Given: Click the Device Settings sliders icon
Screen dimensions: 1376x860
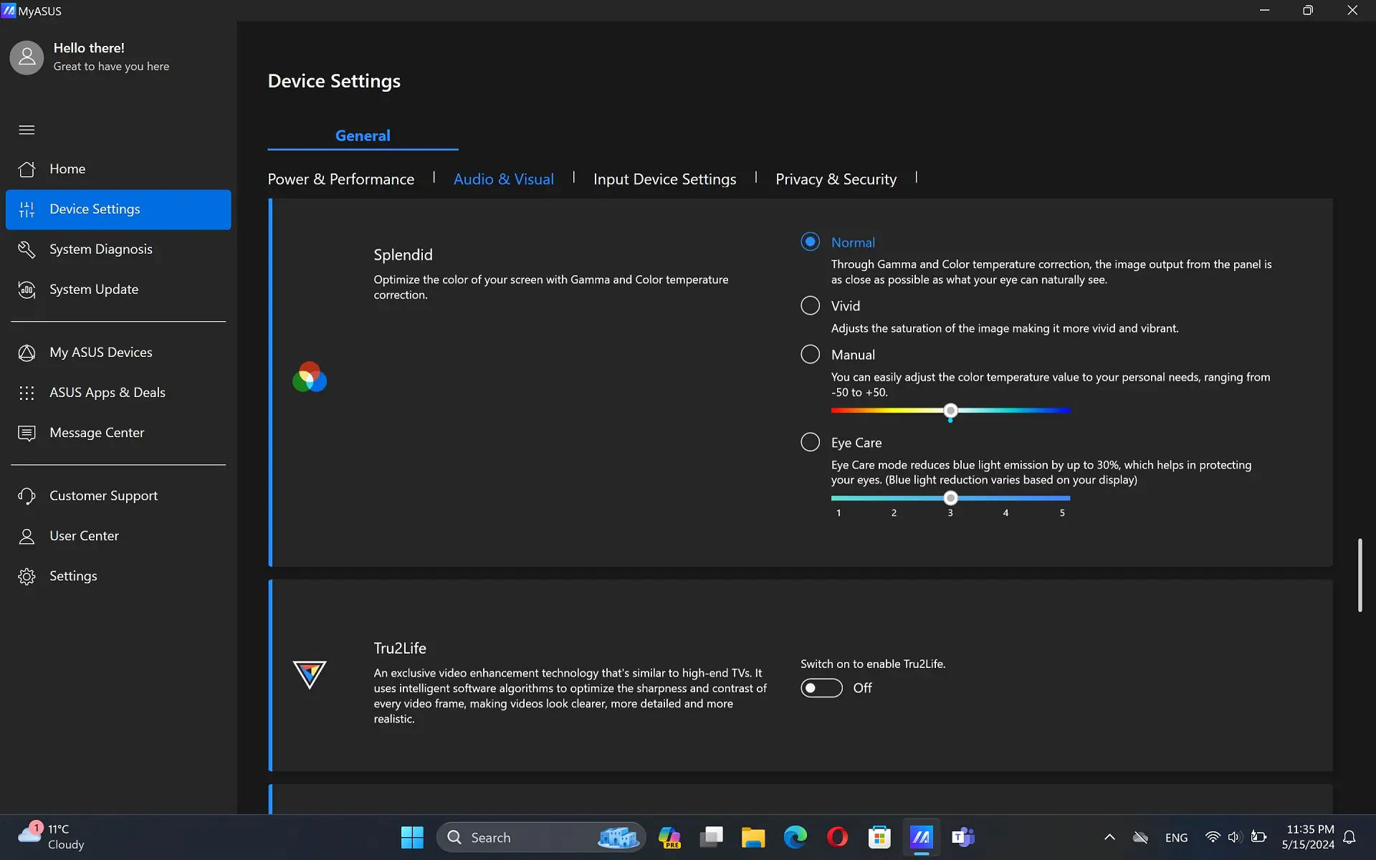Looking at the screenshot, I should [x=27, y=209].
